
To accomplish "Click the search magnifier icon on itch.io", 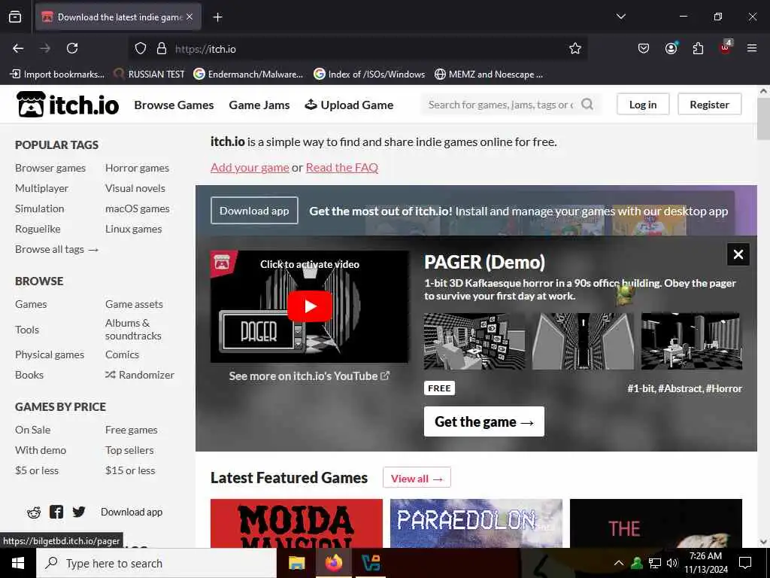I will (x=587, y=104).
